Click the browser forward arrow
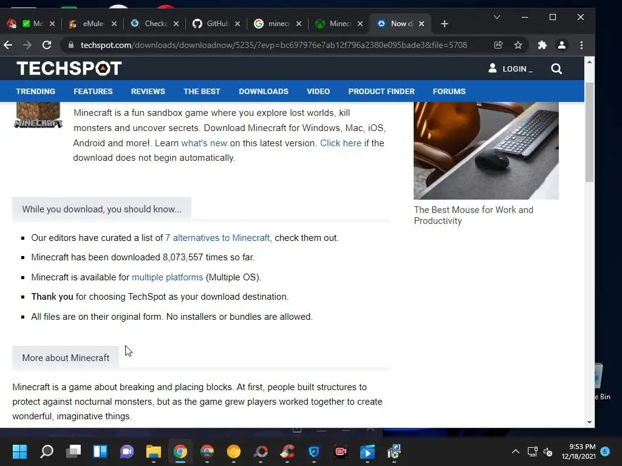622x466 pixels. 27,45
